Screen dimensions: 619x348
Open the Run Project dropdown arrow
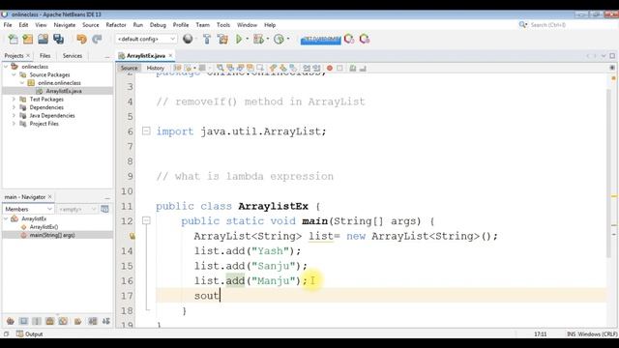point(248,39)
